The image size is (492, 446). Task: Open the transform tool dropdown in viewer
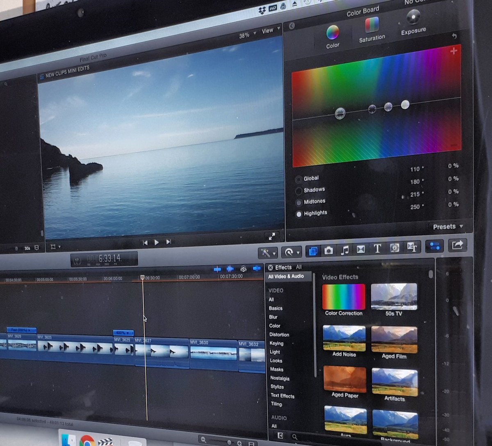pos(55,247)
